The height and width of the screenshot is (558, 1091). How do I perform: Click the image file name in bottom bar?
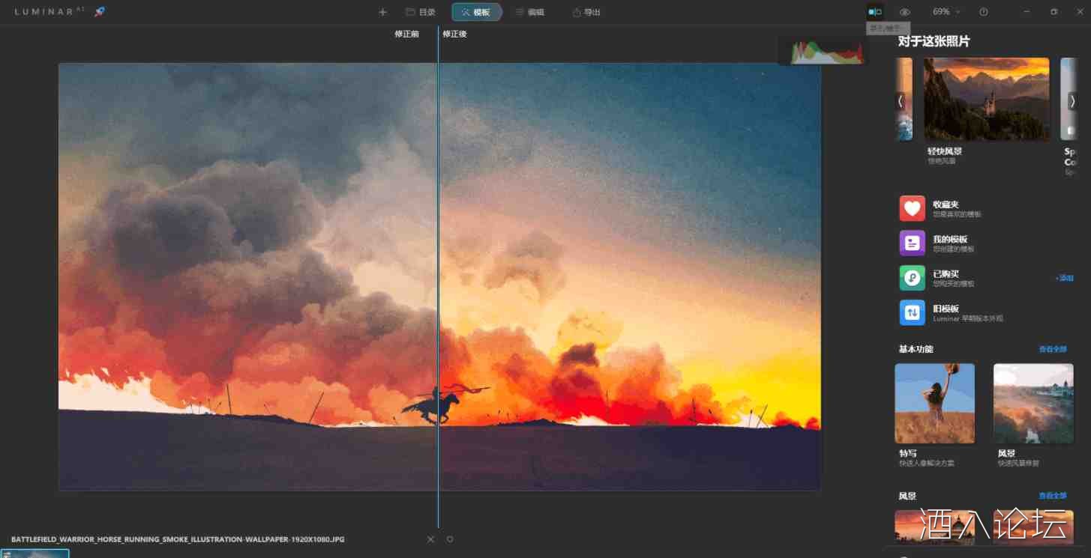pos(178,539)
